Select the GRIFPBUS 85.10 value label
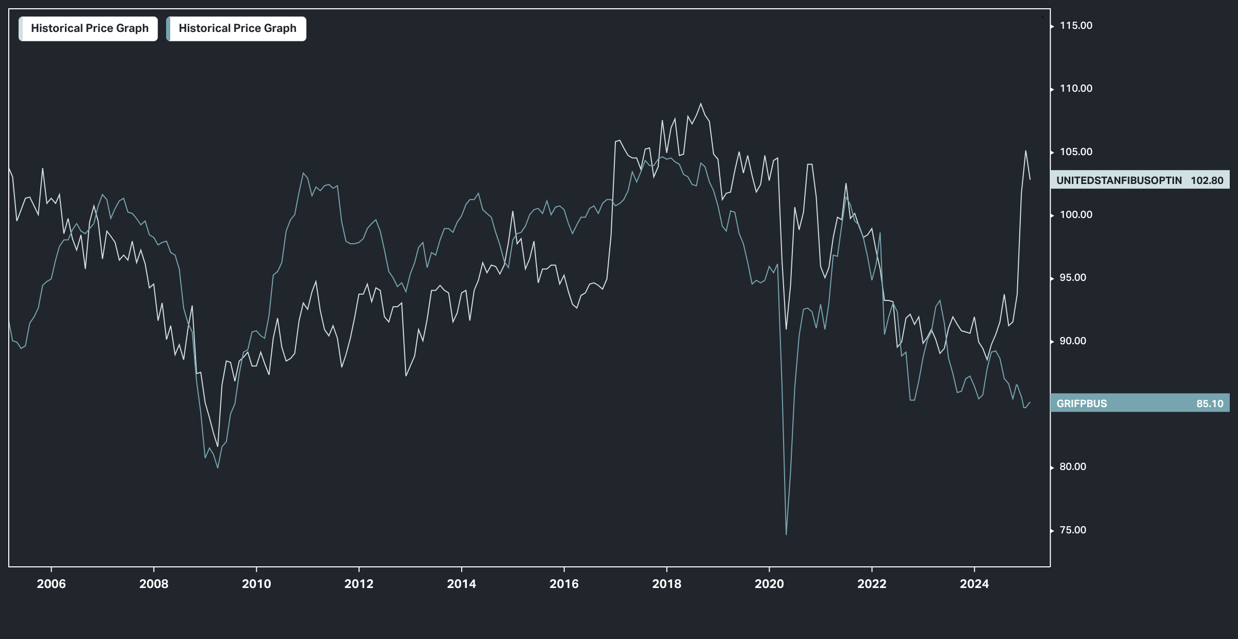The width and height of the screenshot is (1238, 639). pyautogui.click(x=1140, y=403)
